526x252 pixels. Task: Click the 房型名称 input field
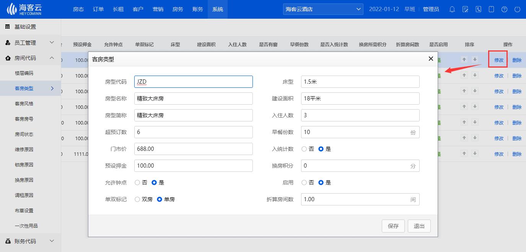coord(194,99)
